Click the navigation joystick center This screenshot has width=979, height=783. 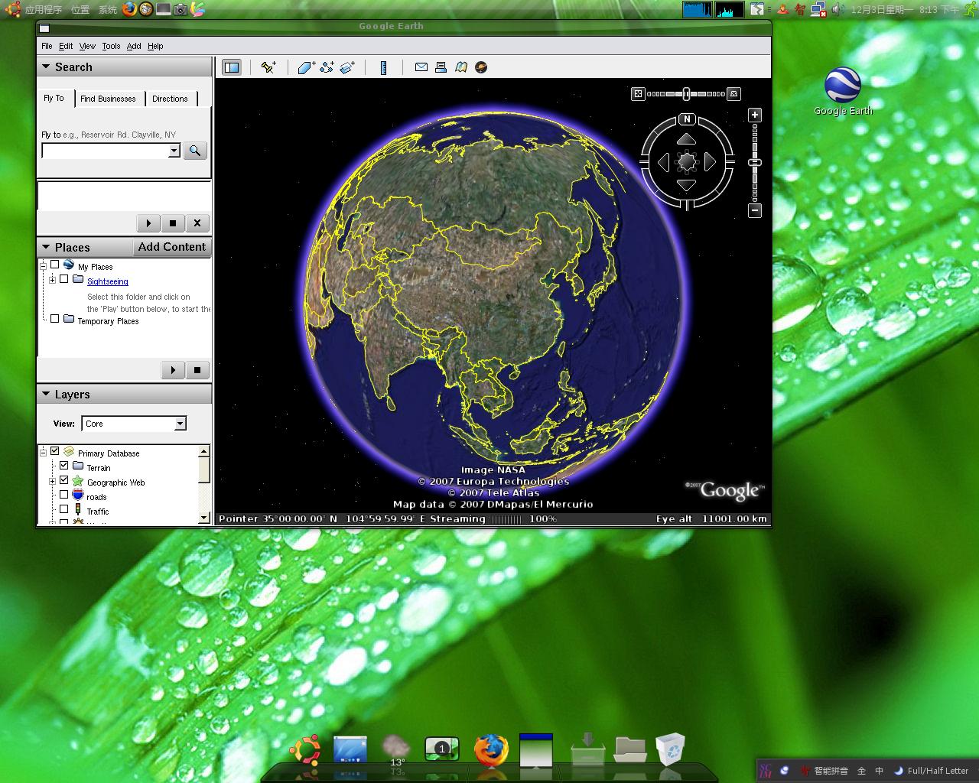coord(687,161)
